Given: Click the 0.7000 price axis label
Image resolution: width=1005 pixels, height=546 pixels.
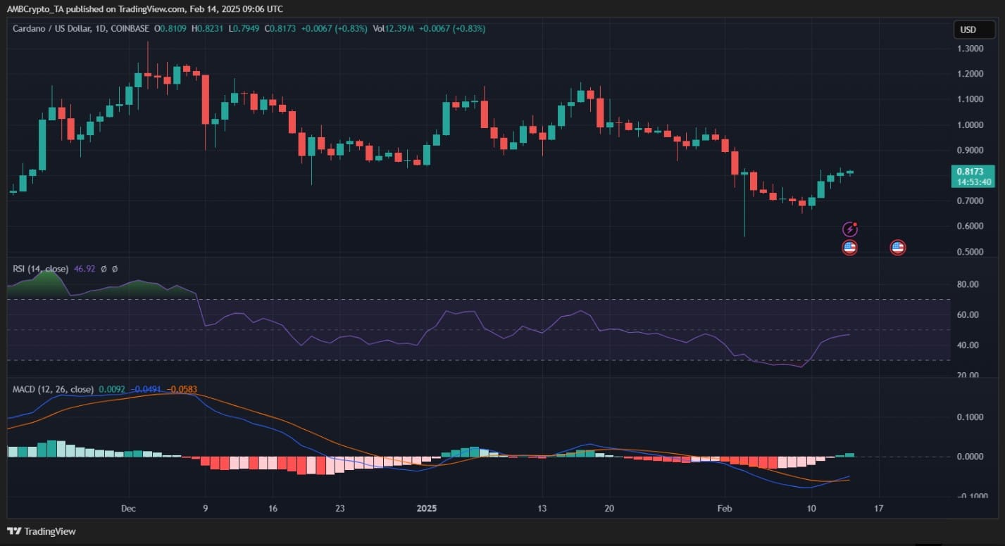Looking at the screenshot, I should tap(970, 201).
